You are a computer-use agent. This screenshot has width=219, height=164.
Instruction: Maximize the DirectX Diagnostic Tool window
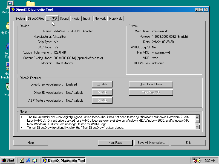click(201, 10)
